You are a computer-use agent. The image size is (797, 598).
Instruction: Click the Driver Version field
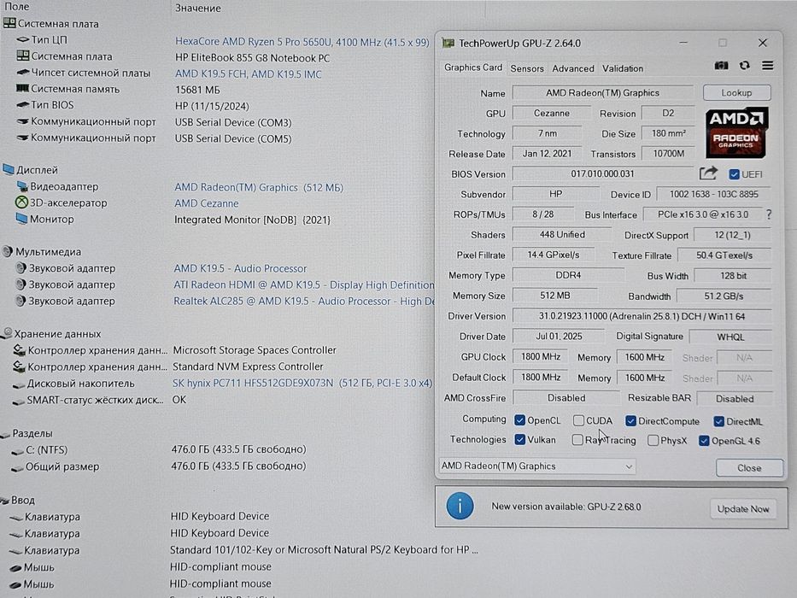(642, 316)
